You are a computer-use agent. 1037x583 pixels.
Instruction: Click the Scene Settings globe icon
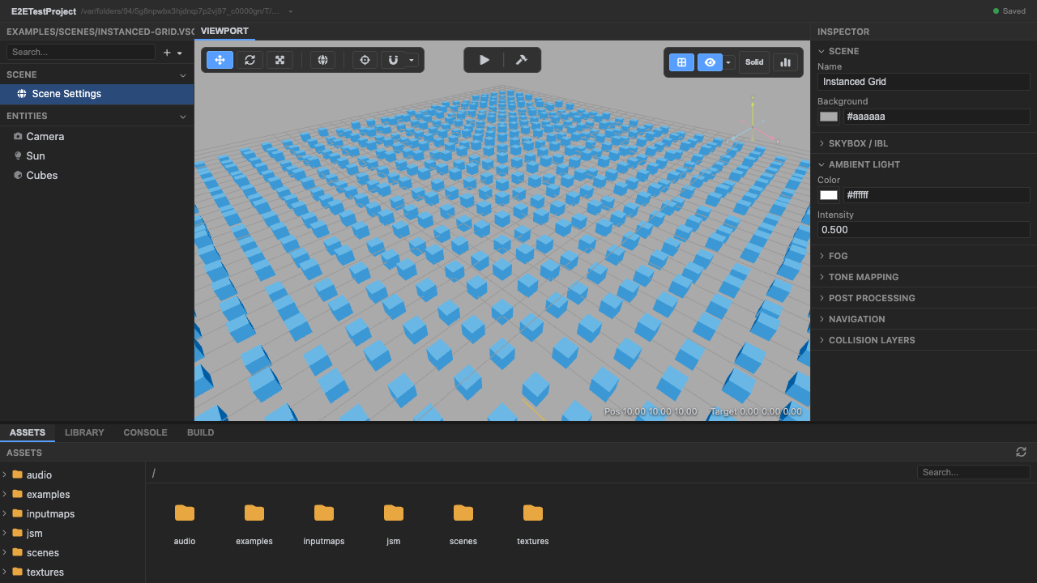tap(22, 94)
